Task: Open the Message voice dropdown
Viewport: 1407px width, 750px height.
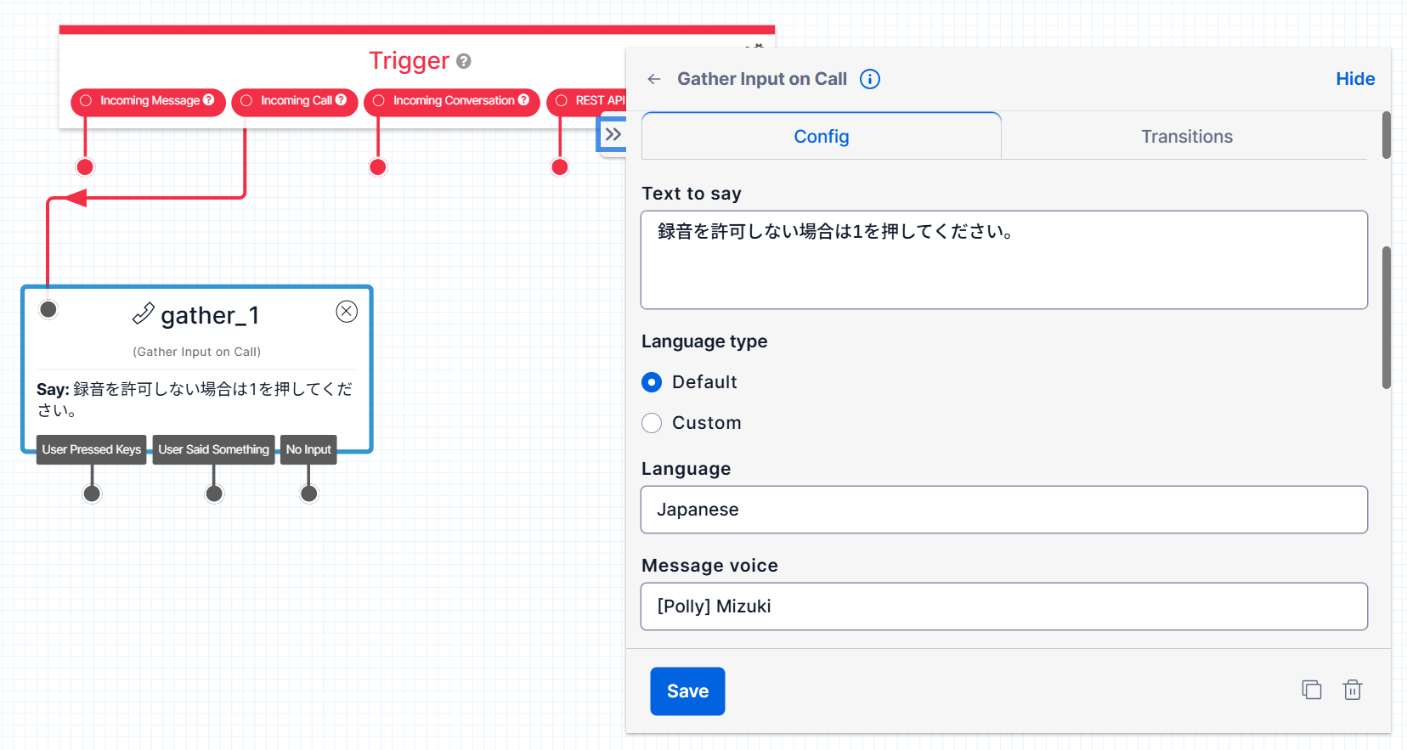Action: coord(1003,606)
